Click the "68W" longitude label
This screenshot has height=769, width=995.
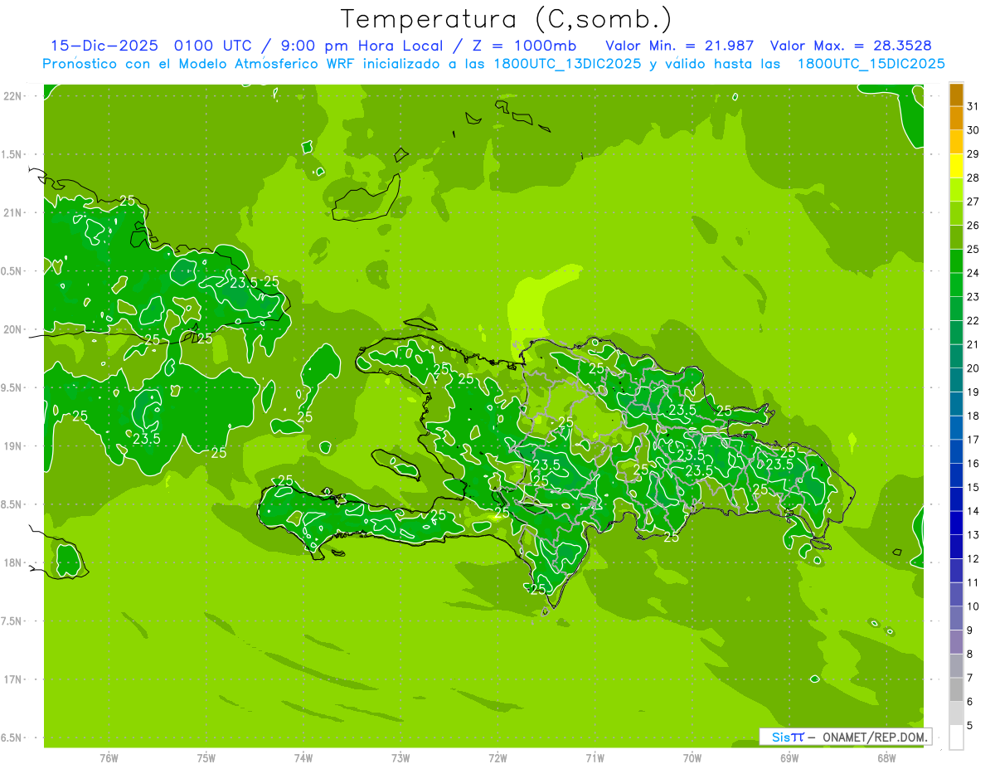click(886, 757)
